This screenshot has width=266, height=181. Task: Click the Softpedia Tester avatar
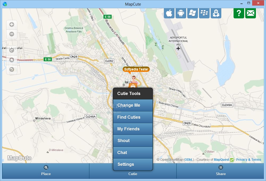coord(134,80)
